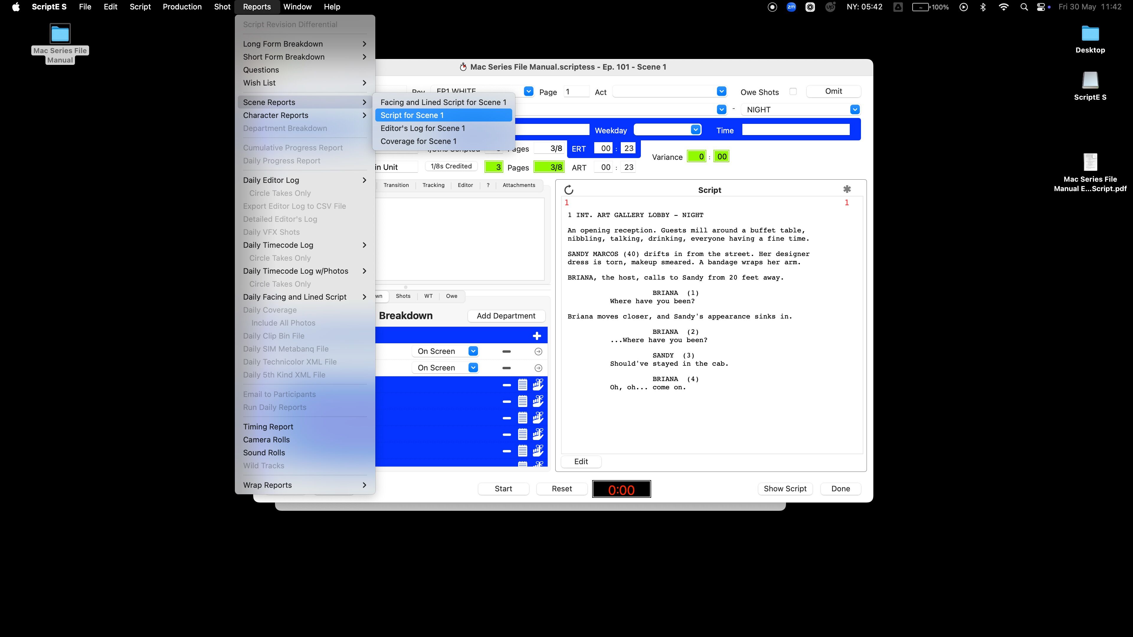Click the Show Script button
This screenshot has width=1133, height=637.
coord(785,488)
